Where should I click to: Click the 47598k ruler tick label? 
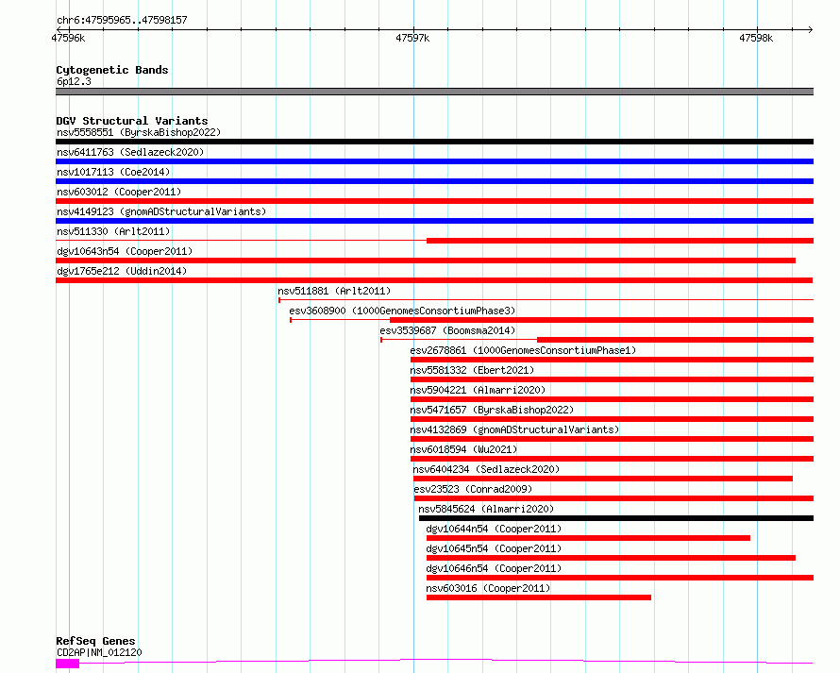coord(756,38)
